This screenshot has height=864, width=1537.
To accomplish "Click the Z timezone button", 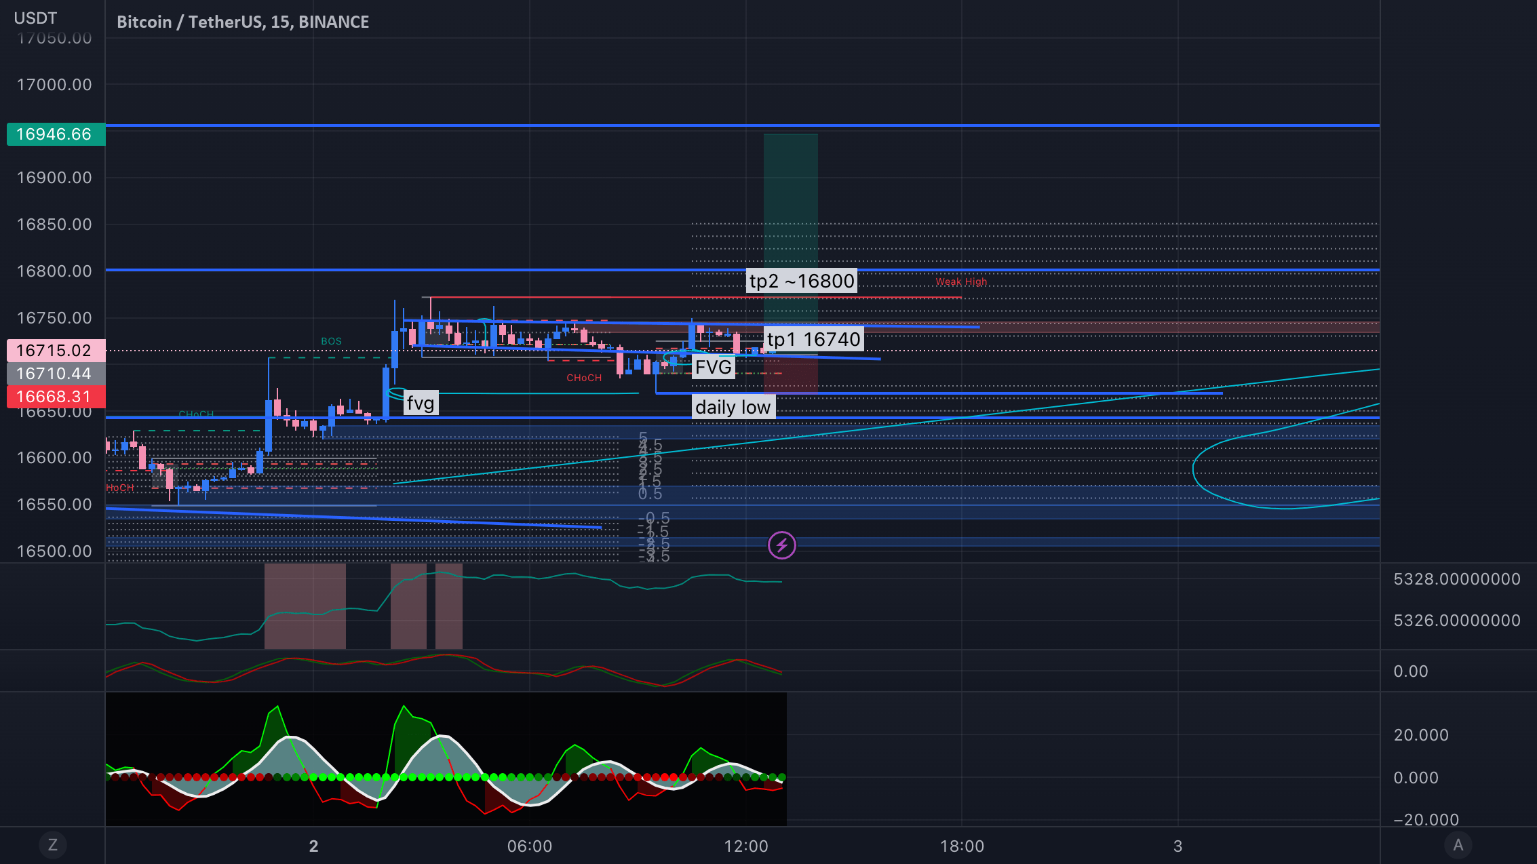I will click(53, 845).
